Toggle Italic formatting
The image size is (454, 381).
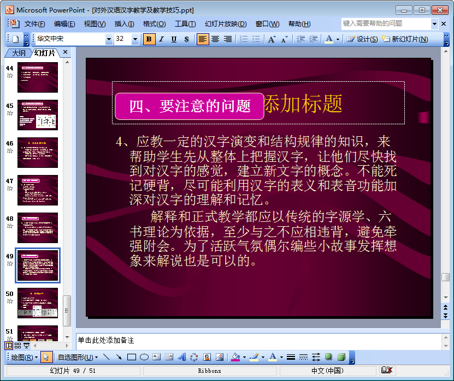pos(162,39)
